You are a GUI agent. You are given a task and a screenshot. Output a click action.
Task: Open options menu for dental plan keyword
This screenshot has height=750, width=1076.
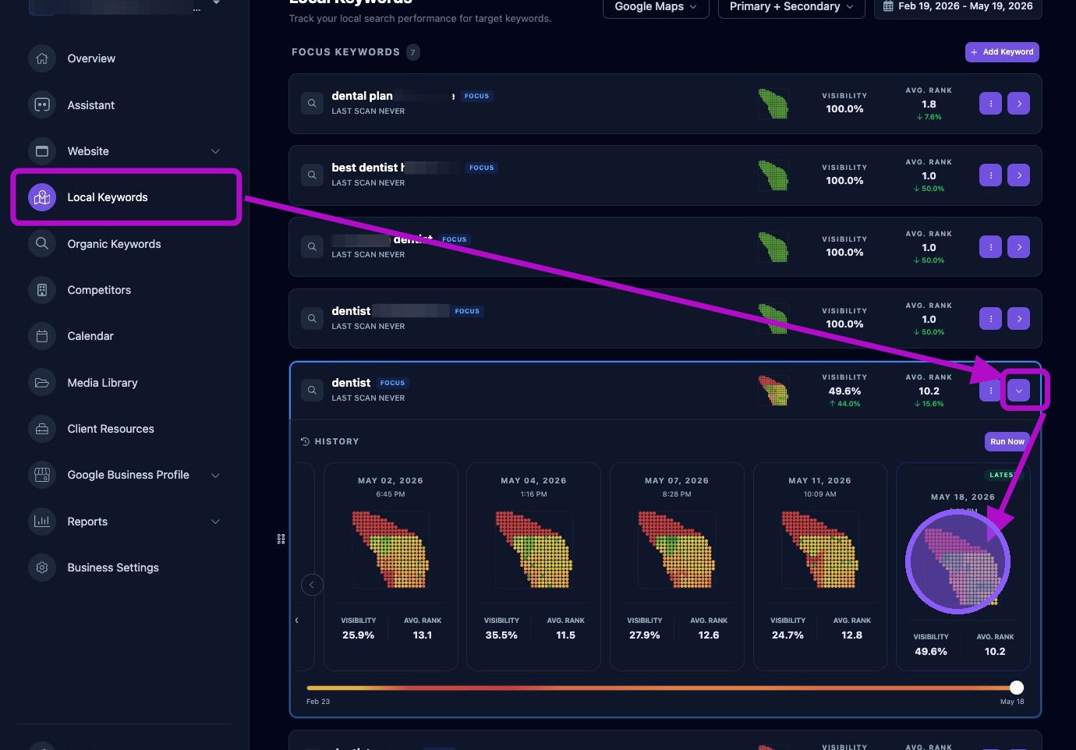[990, 104]
